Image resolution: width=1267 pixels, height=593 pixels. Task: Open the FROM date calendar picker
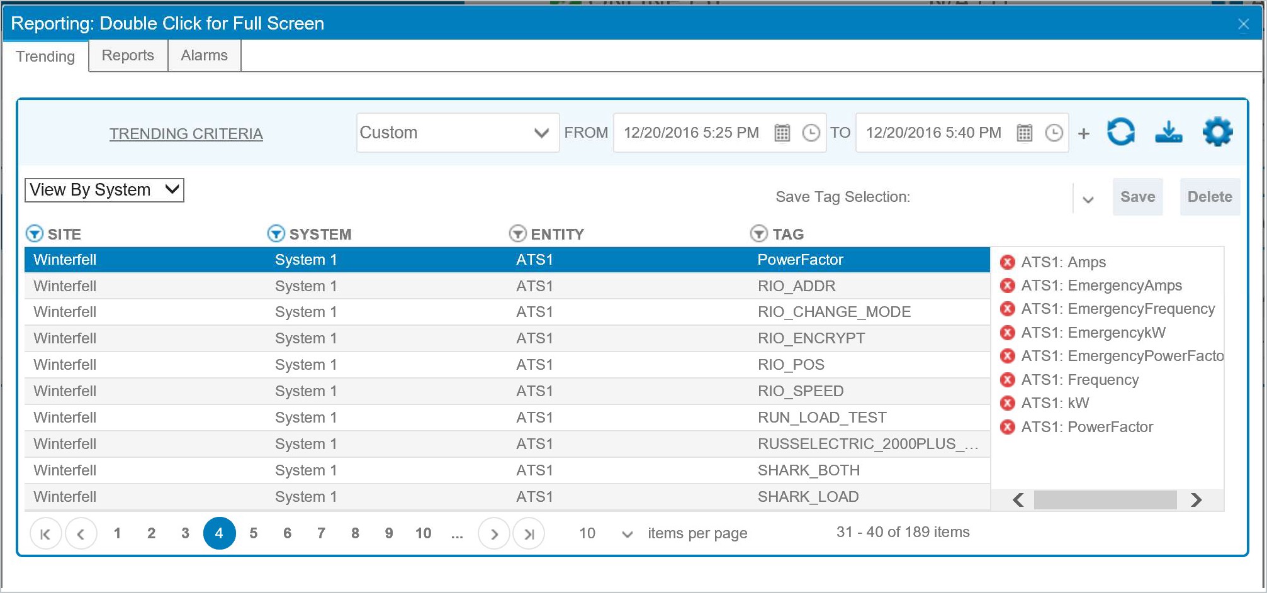coord(782,133)
